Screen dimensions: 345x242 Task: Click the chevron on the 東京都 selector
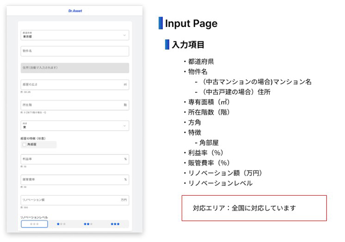(125, 35)
